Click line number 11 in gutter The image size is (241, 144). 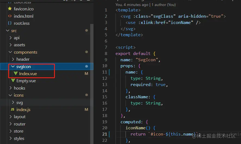[105, 72]
